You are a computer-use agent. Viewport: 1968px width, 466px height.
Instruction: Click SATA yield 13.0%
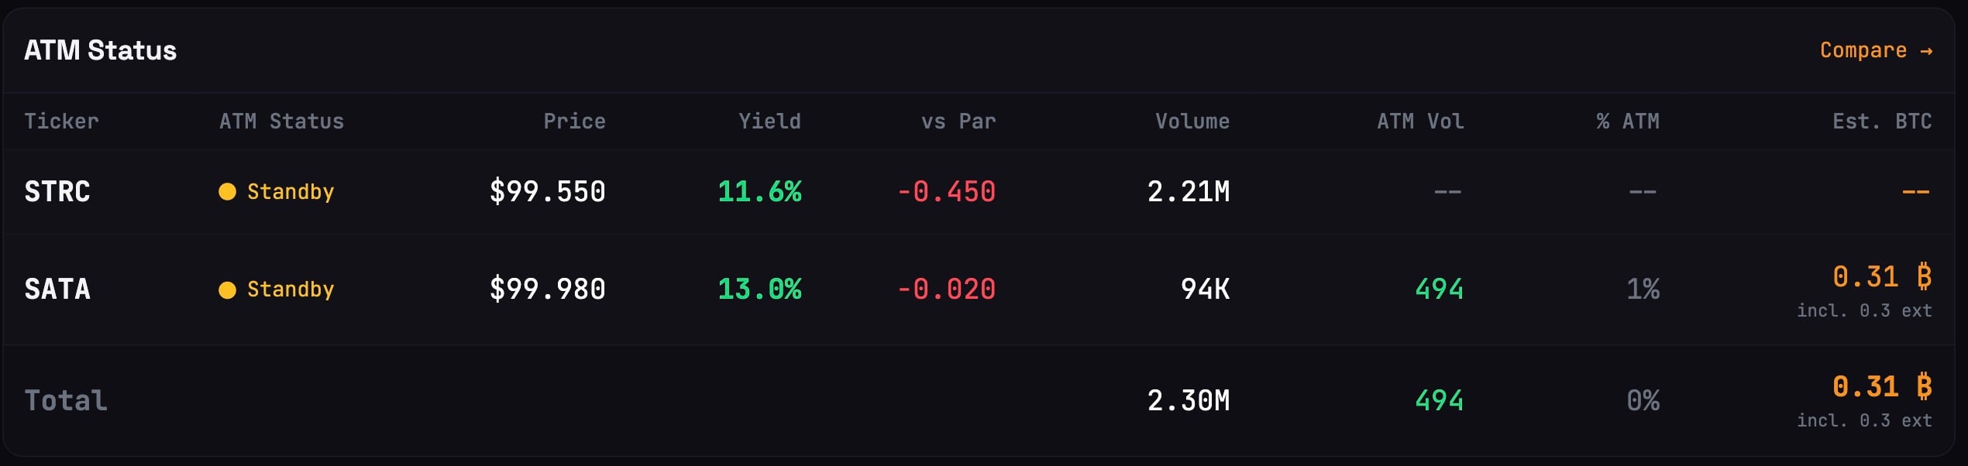759,290
